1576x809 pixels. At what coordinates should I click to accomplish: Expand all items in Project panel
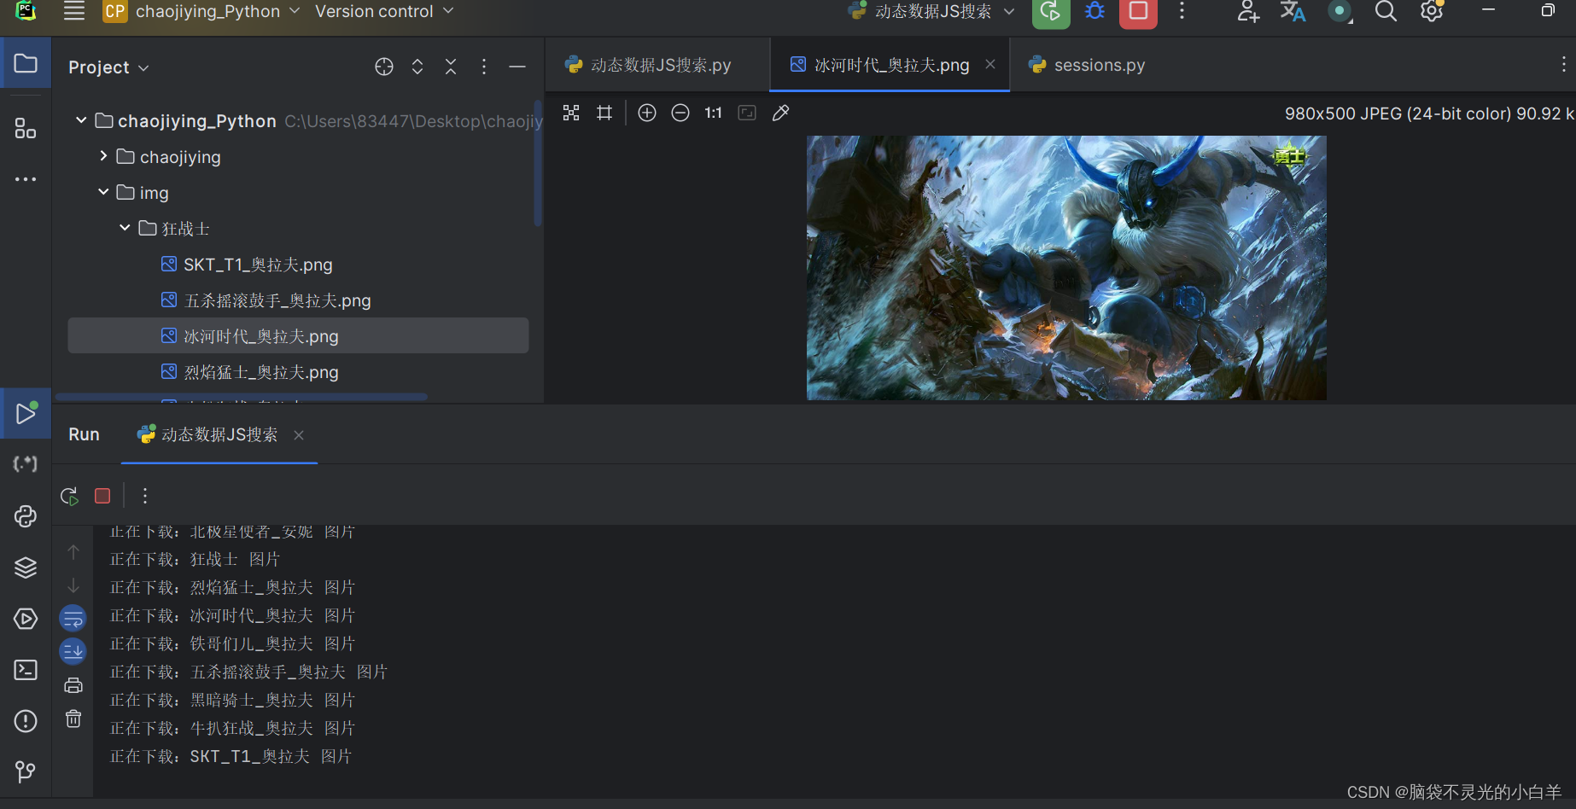coord(417,67)
